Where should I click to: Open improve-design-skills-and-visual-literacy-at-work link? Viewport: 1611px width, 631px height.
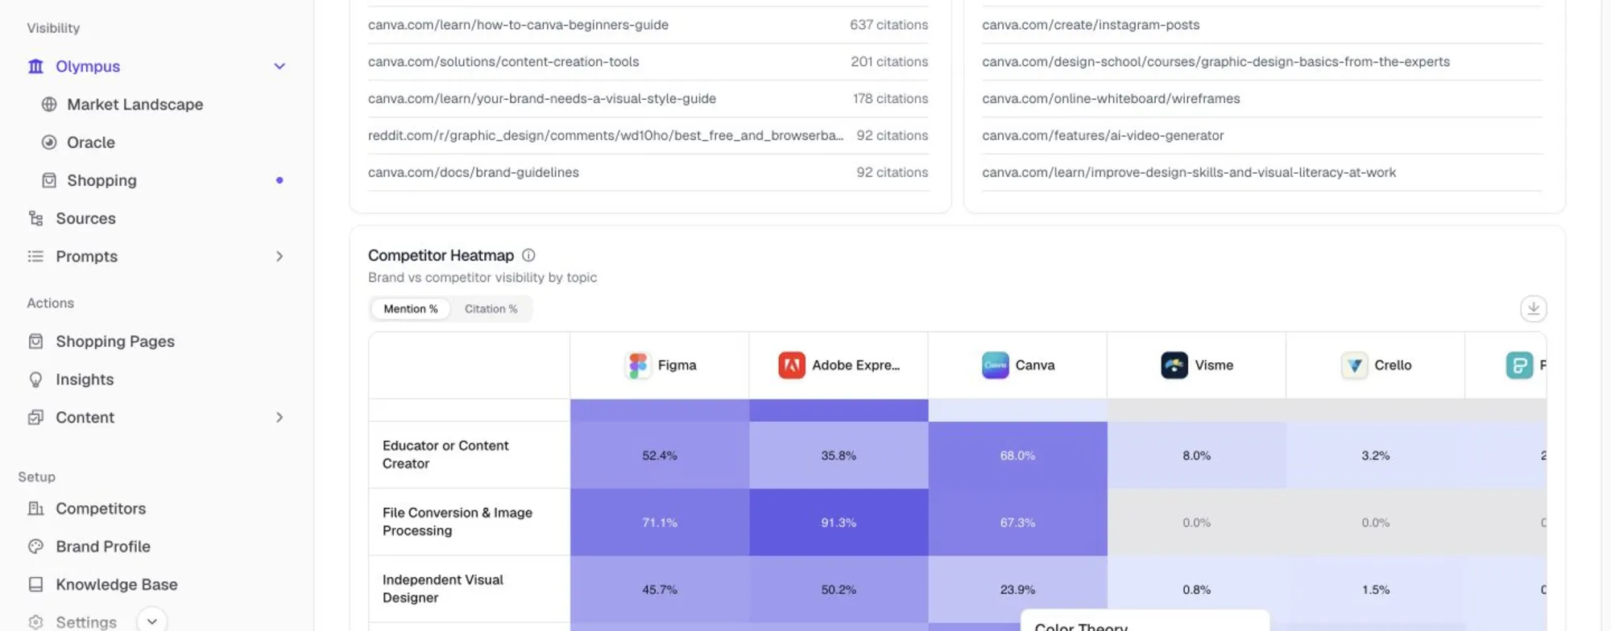[x=1189, y=172]
